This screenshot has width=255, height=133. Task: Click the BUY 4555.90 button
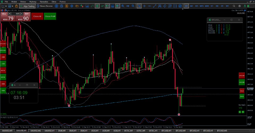pyautogui.click(x=23, y=17)
